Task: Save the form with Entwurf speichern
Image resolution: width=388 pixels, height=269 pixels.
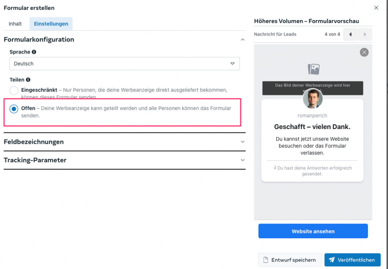Action: pyautogui.click(x=290, y=260)
